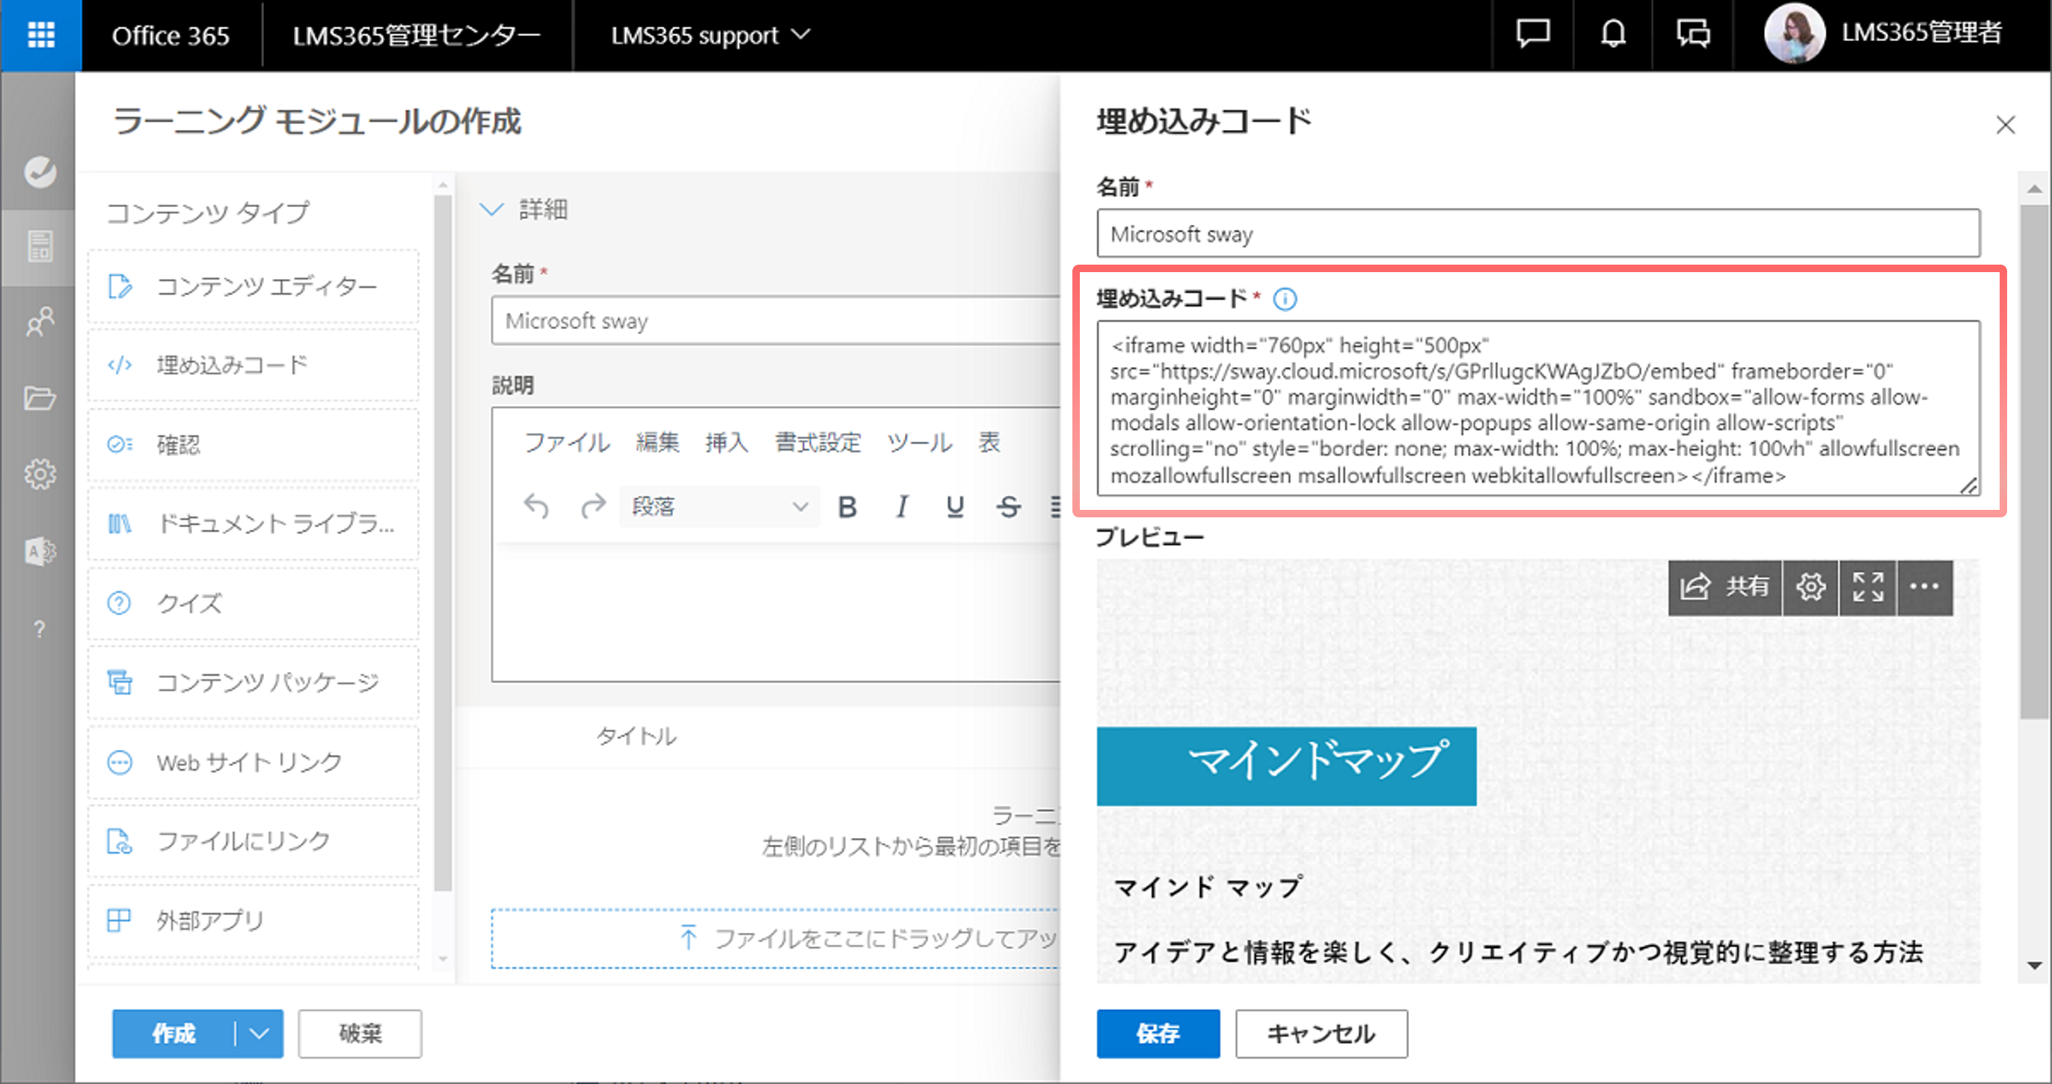Open the 挿入 menu in editor

[x=726, y=442]
